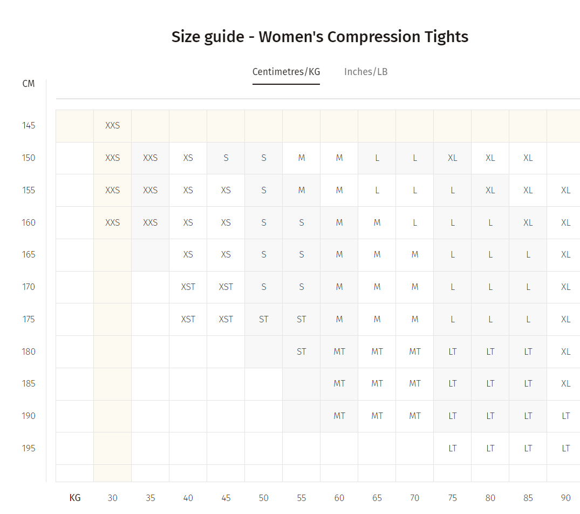
Task: Select the M cell at 165 cm, 70 kg
Action: [414, 255]
